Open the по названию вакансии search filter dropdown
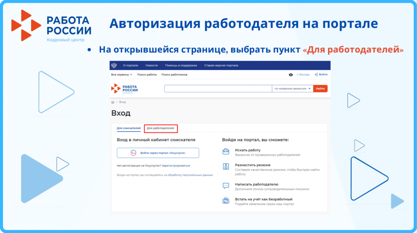 coord(292,88)
